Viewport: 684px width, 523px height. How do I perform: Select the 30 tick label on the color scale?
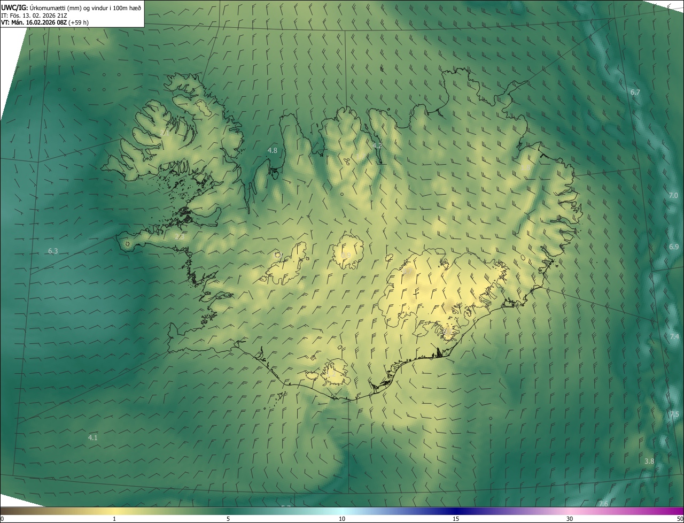pos(570,519)
